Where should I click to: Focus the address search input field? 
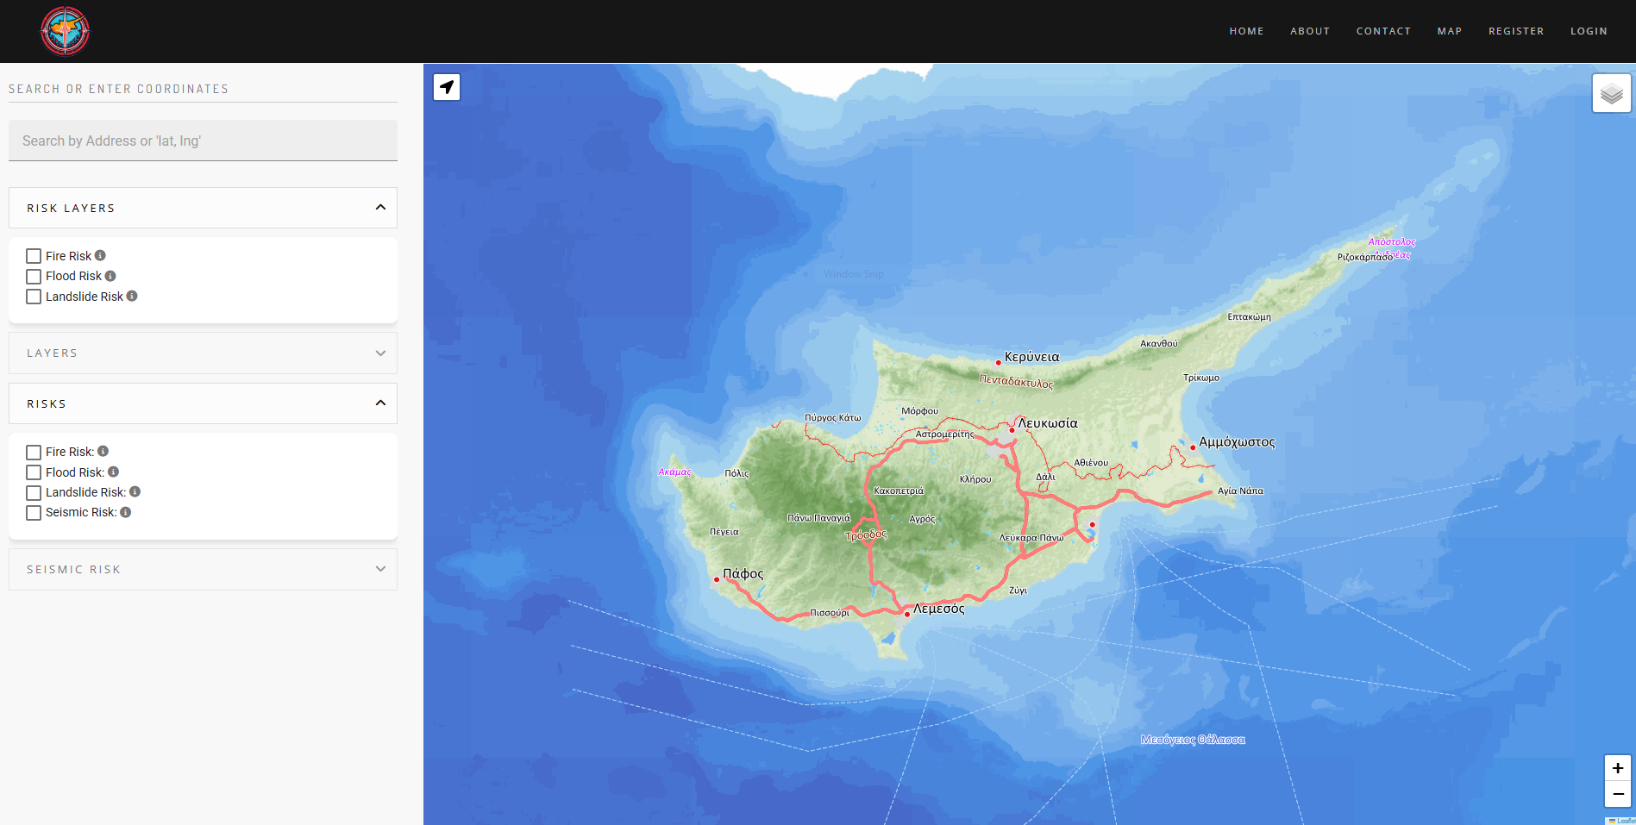coord(203,141)
